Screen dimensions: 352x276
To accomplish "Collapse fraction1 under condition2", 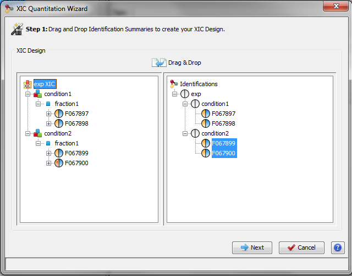I will (x=38, y=143).
